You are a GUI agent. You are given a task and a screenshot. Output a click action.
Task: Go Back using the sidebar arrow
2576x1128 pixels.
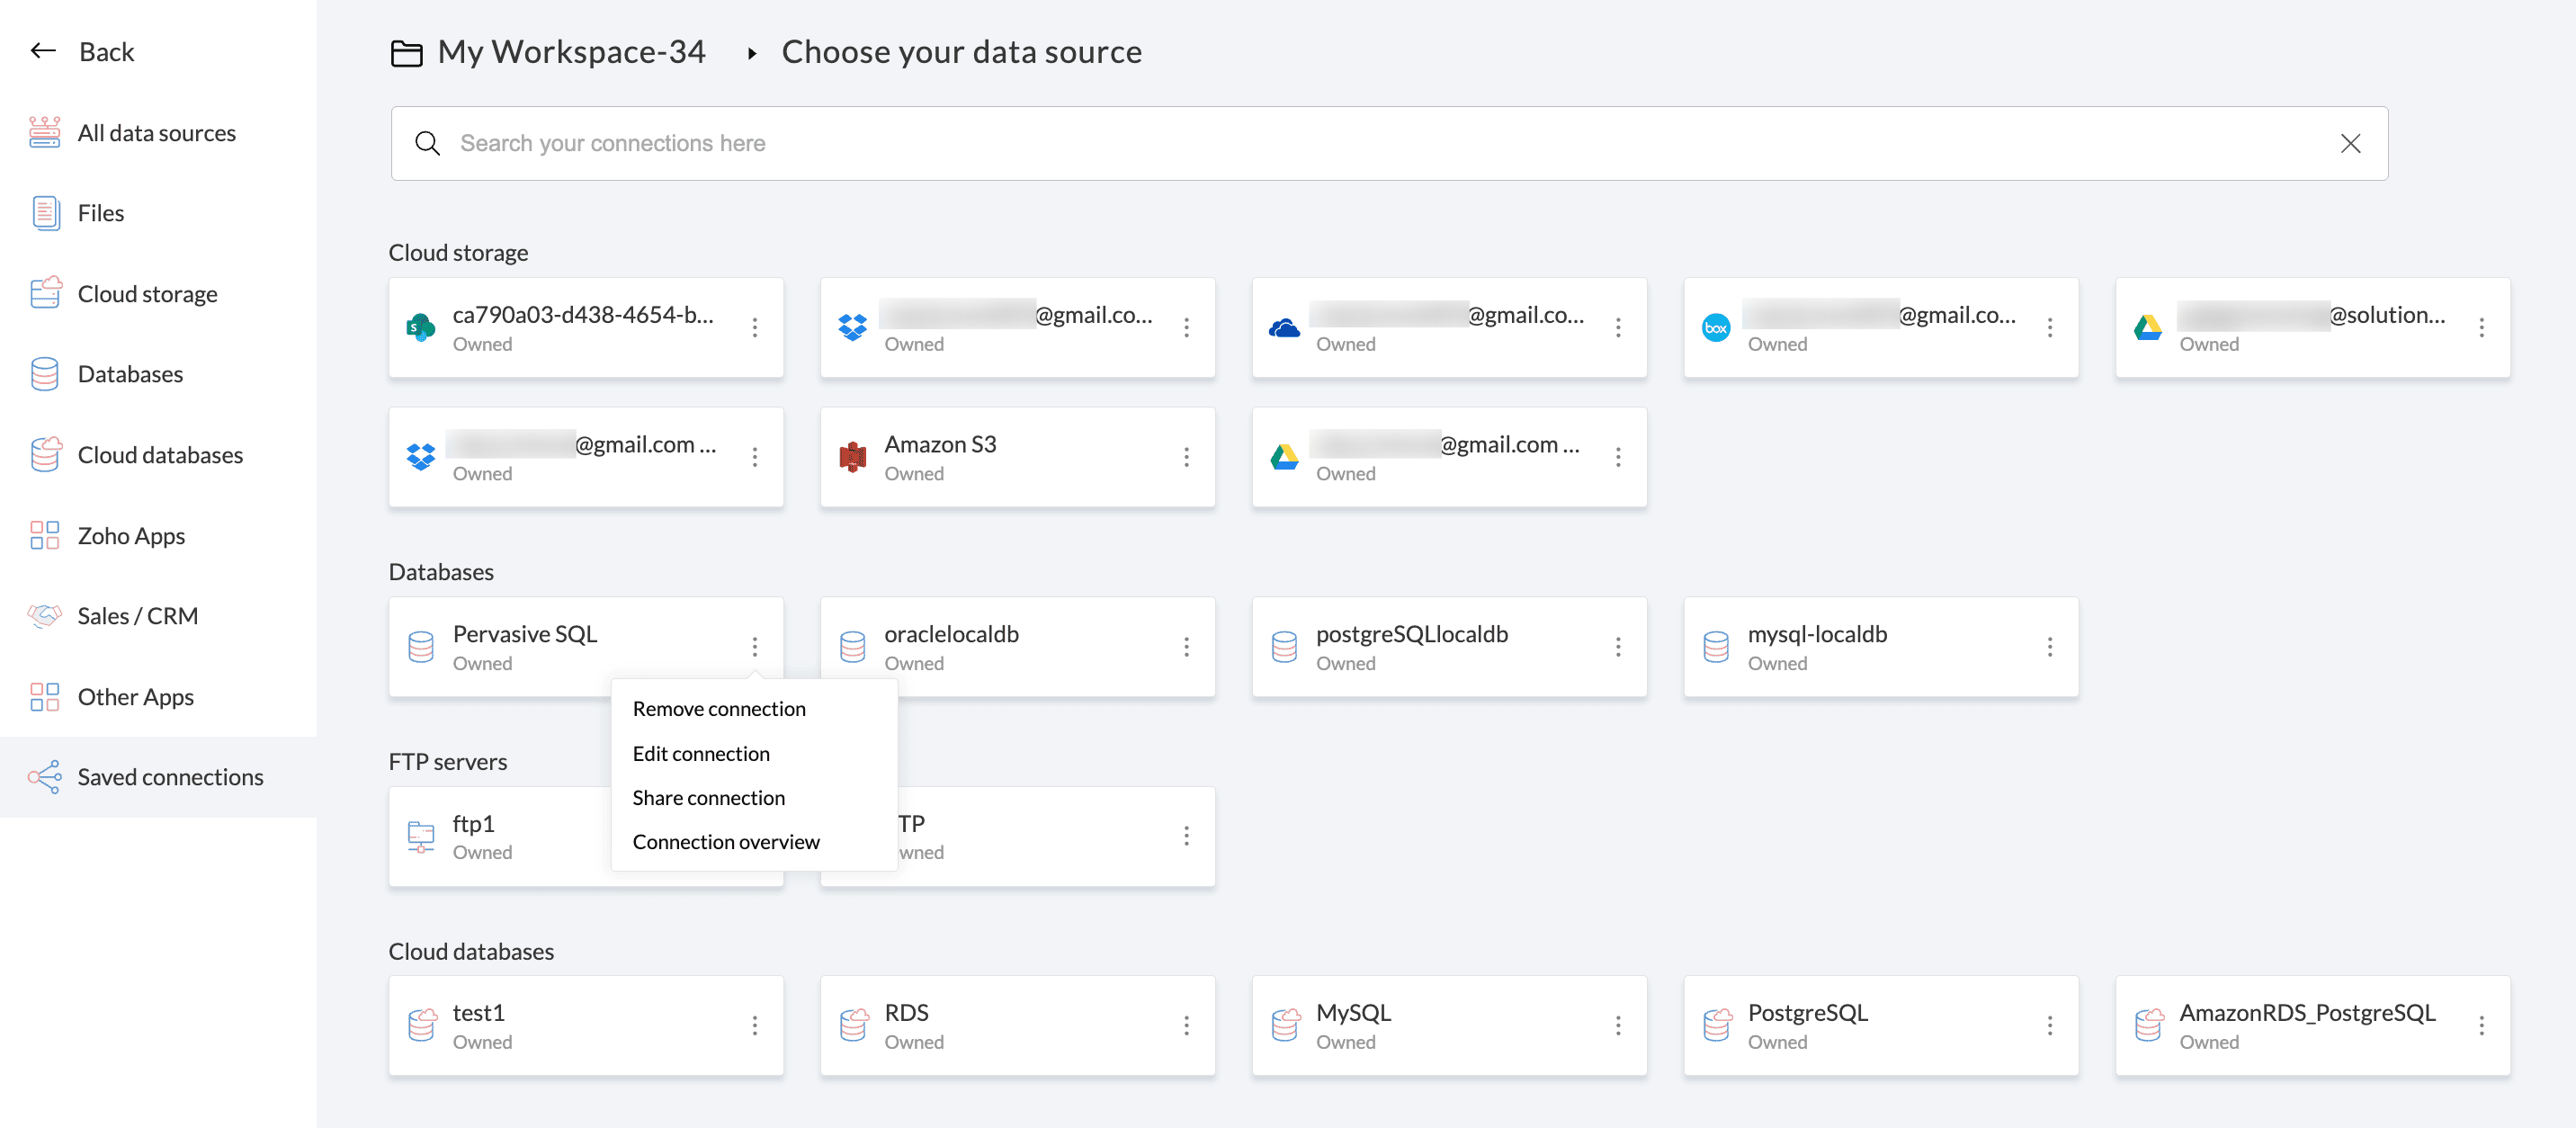click(x=43, y=51)
